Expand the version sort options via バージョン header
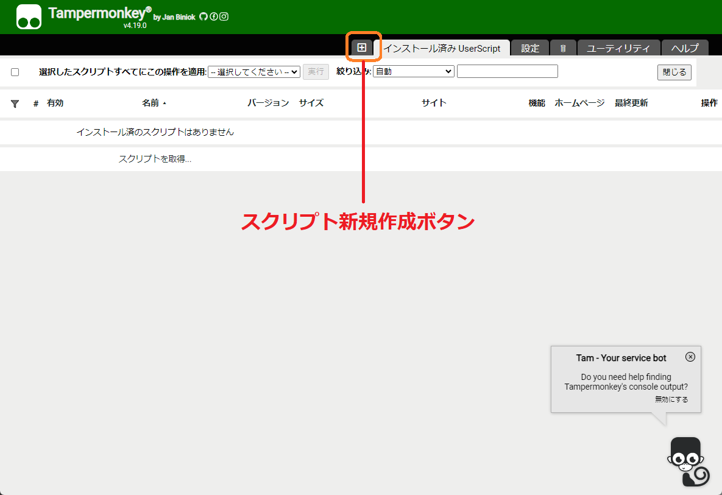Viewport: 722px width, 495px height. pos(267,103)
